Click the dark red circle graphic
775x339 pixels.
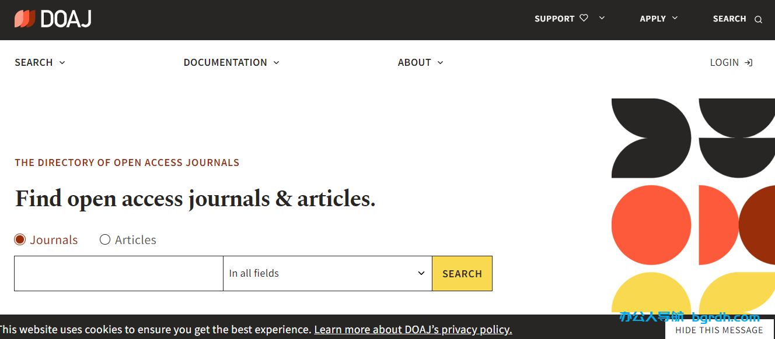pyautogui.click(x=759, y=225)
